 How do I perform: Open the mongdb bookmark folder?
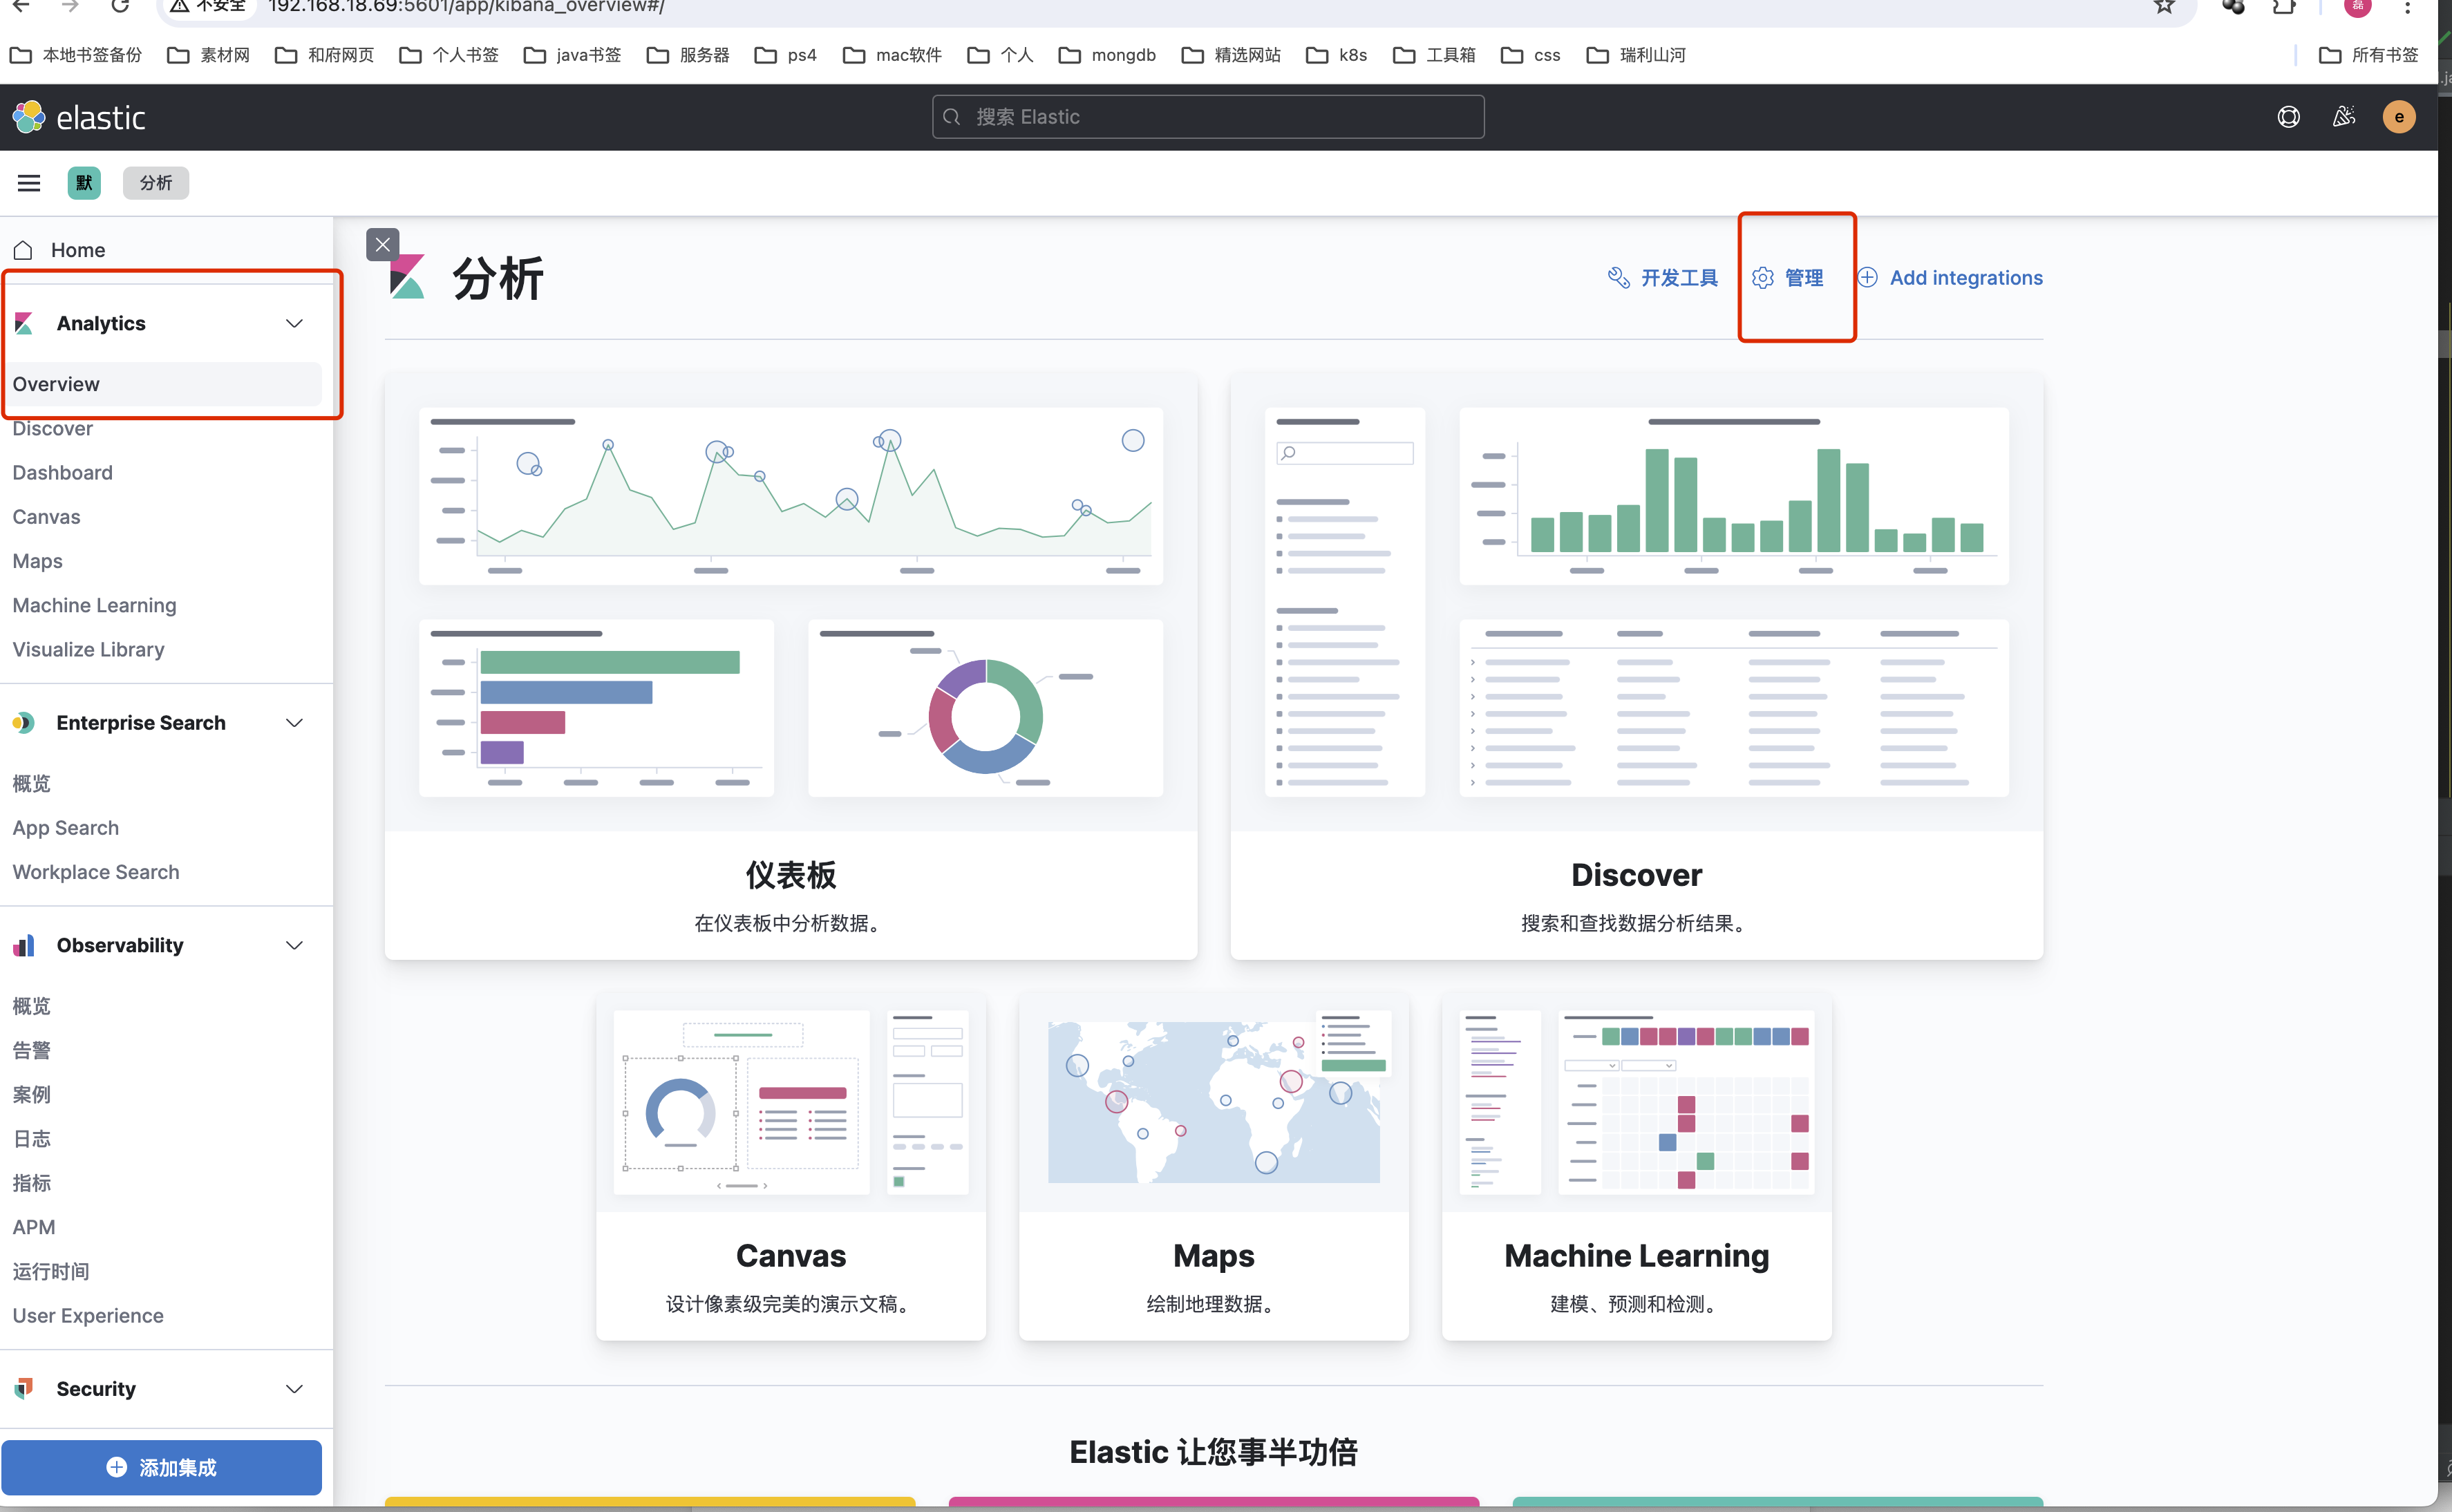point(1107,55)
